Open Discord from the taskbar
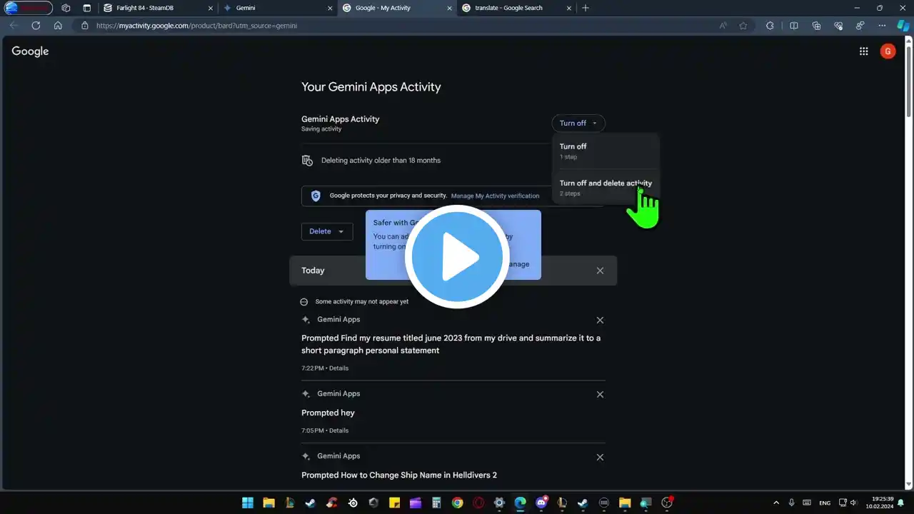 pyautogui.click(x=541, y=503)
